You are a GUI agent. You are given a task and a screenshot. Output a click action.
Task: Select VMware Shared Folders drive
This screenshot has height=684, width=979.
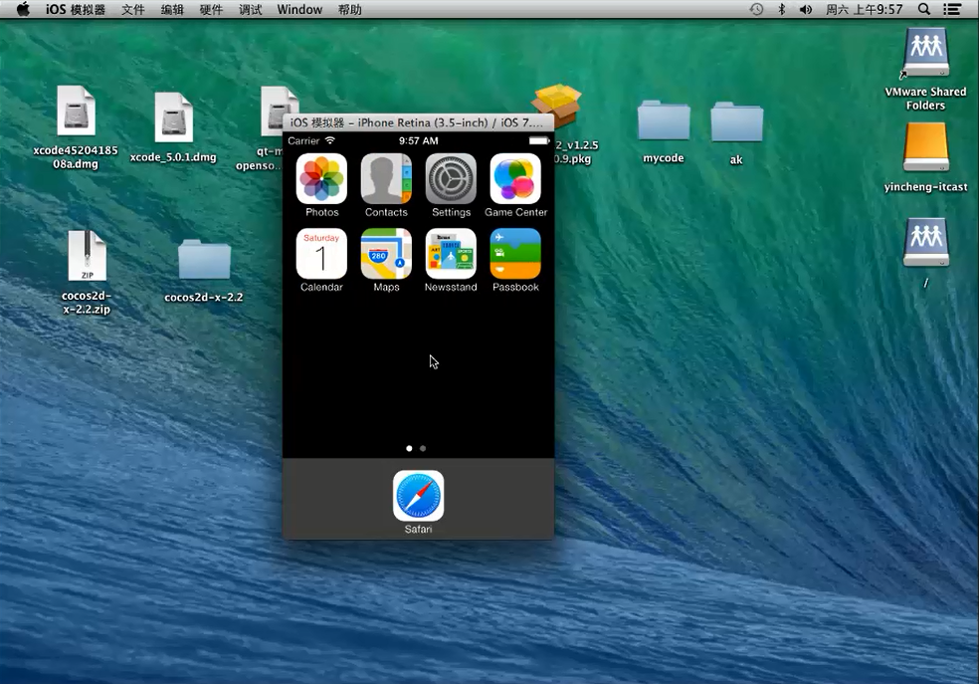tap(926, 54)
